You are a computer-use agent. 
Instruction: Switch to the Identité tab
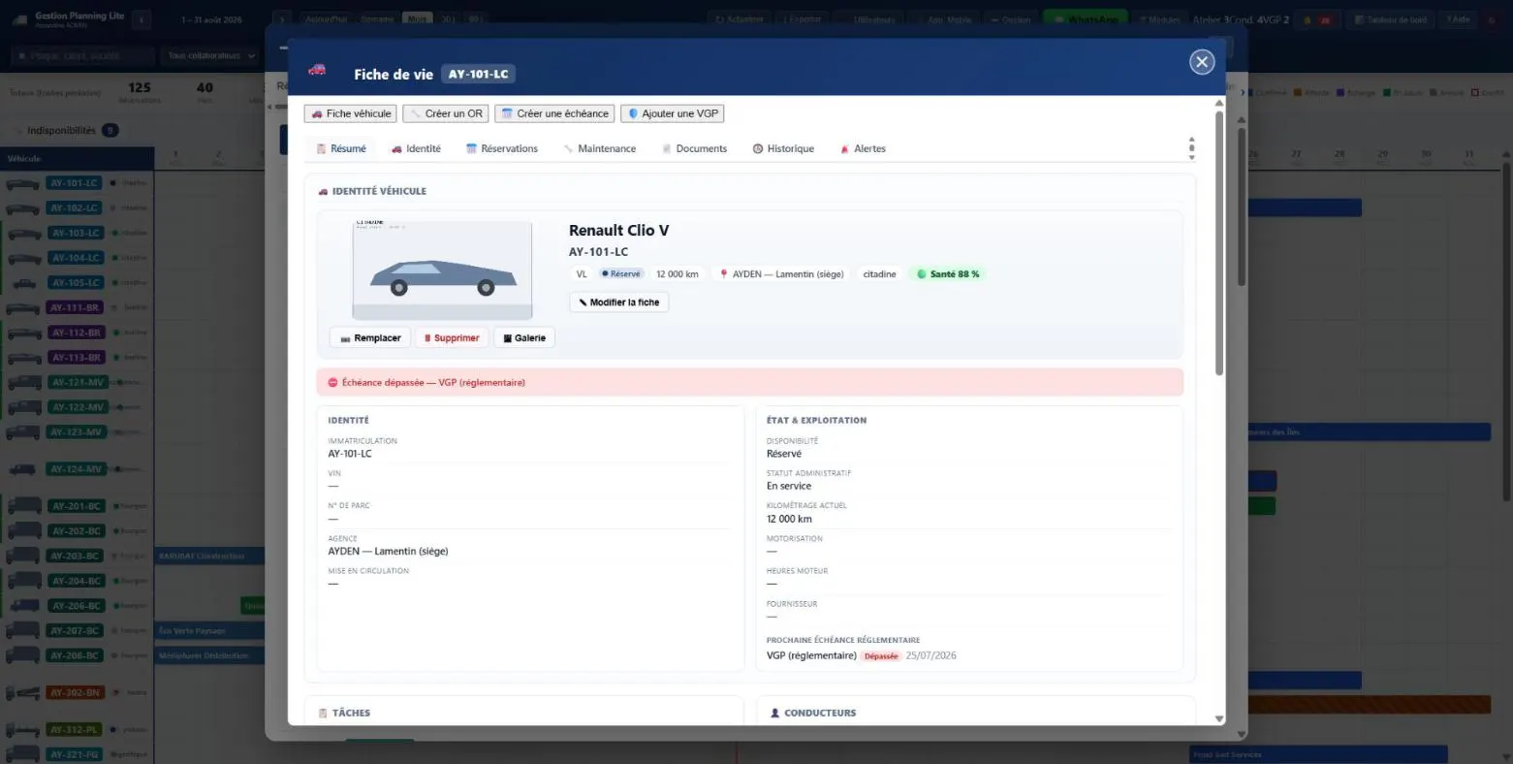point(416,148)
